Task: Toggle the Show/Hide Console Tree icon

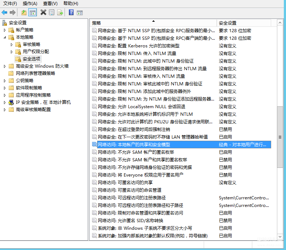Action: (33, 13)
